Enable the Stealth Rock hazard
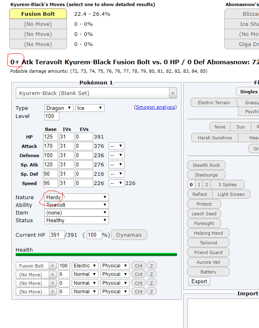 [206, 165]
